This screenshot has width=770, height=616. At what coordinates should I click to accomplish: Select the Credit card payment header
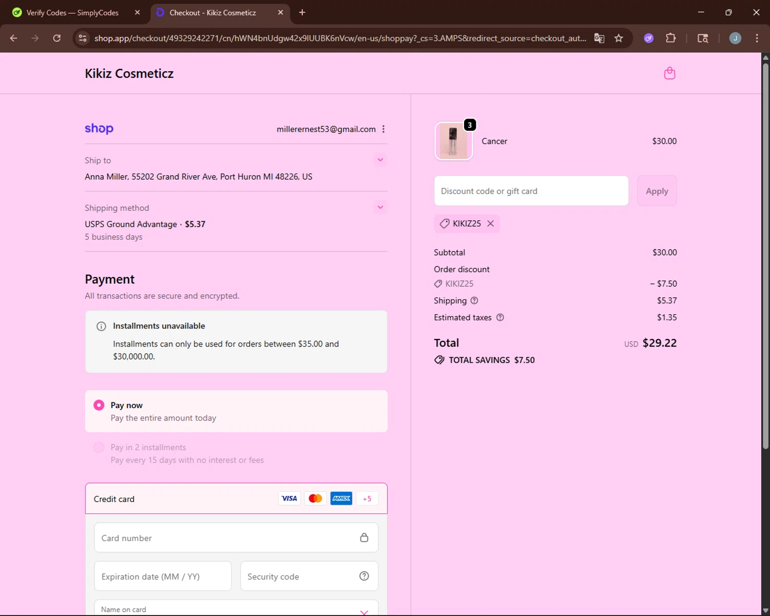(x=236, y=498)
